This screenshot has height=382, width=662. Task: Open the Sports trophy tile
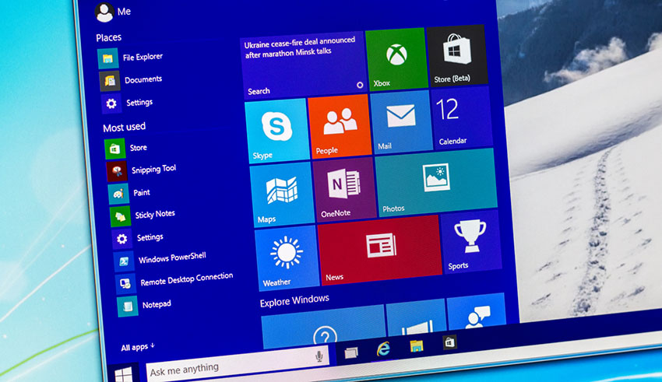[x=470, y=240]
